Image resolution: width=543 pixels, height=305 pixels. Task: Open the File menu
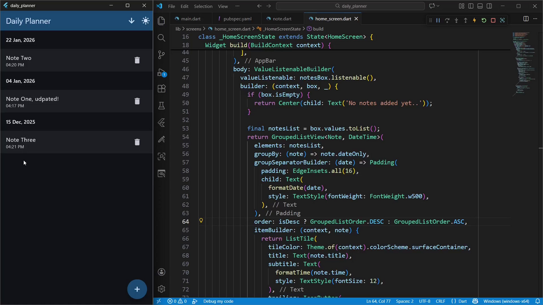tap(171, 6)
